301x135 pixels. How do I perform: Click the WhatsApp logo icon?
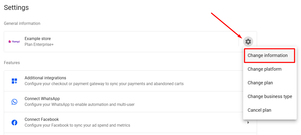(14, 102)
